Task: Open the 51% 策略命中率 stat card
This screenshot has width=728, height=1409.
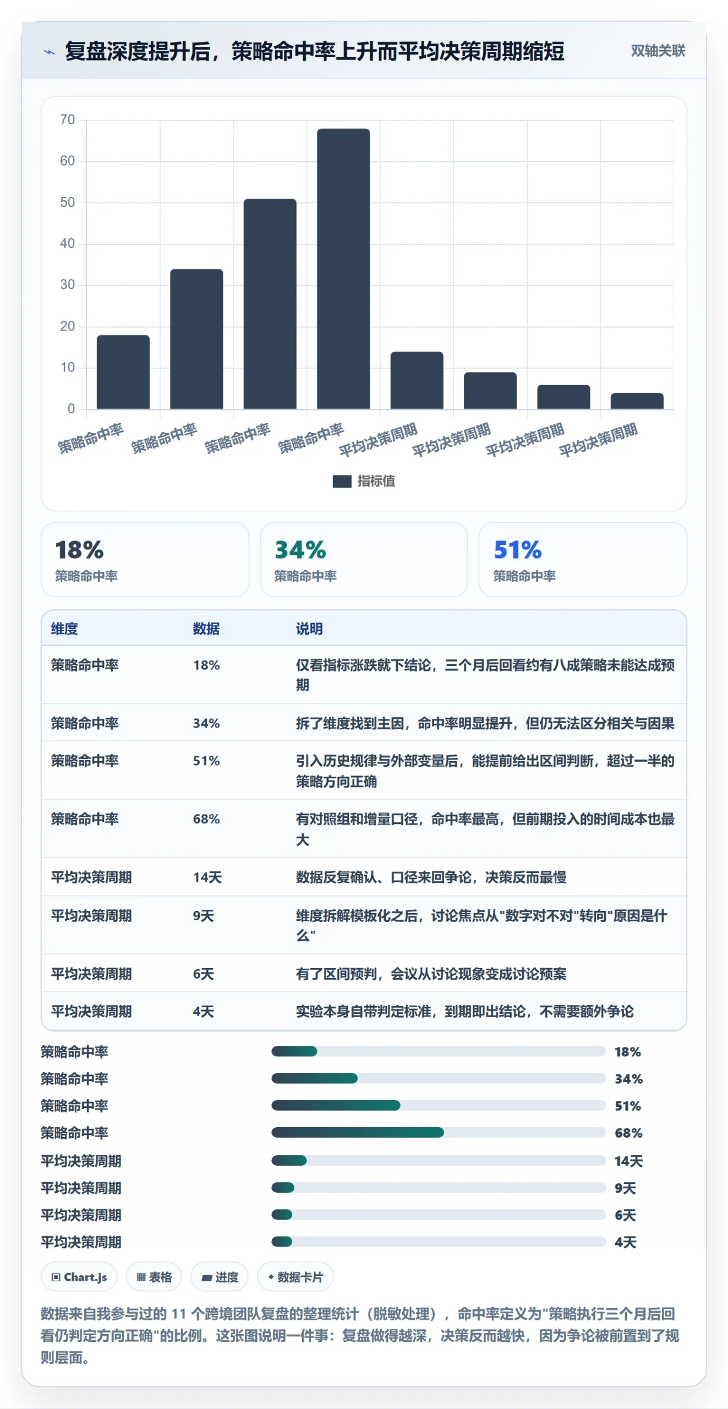Action: (583, 559)
